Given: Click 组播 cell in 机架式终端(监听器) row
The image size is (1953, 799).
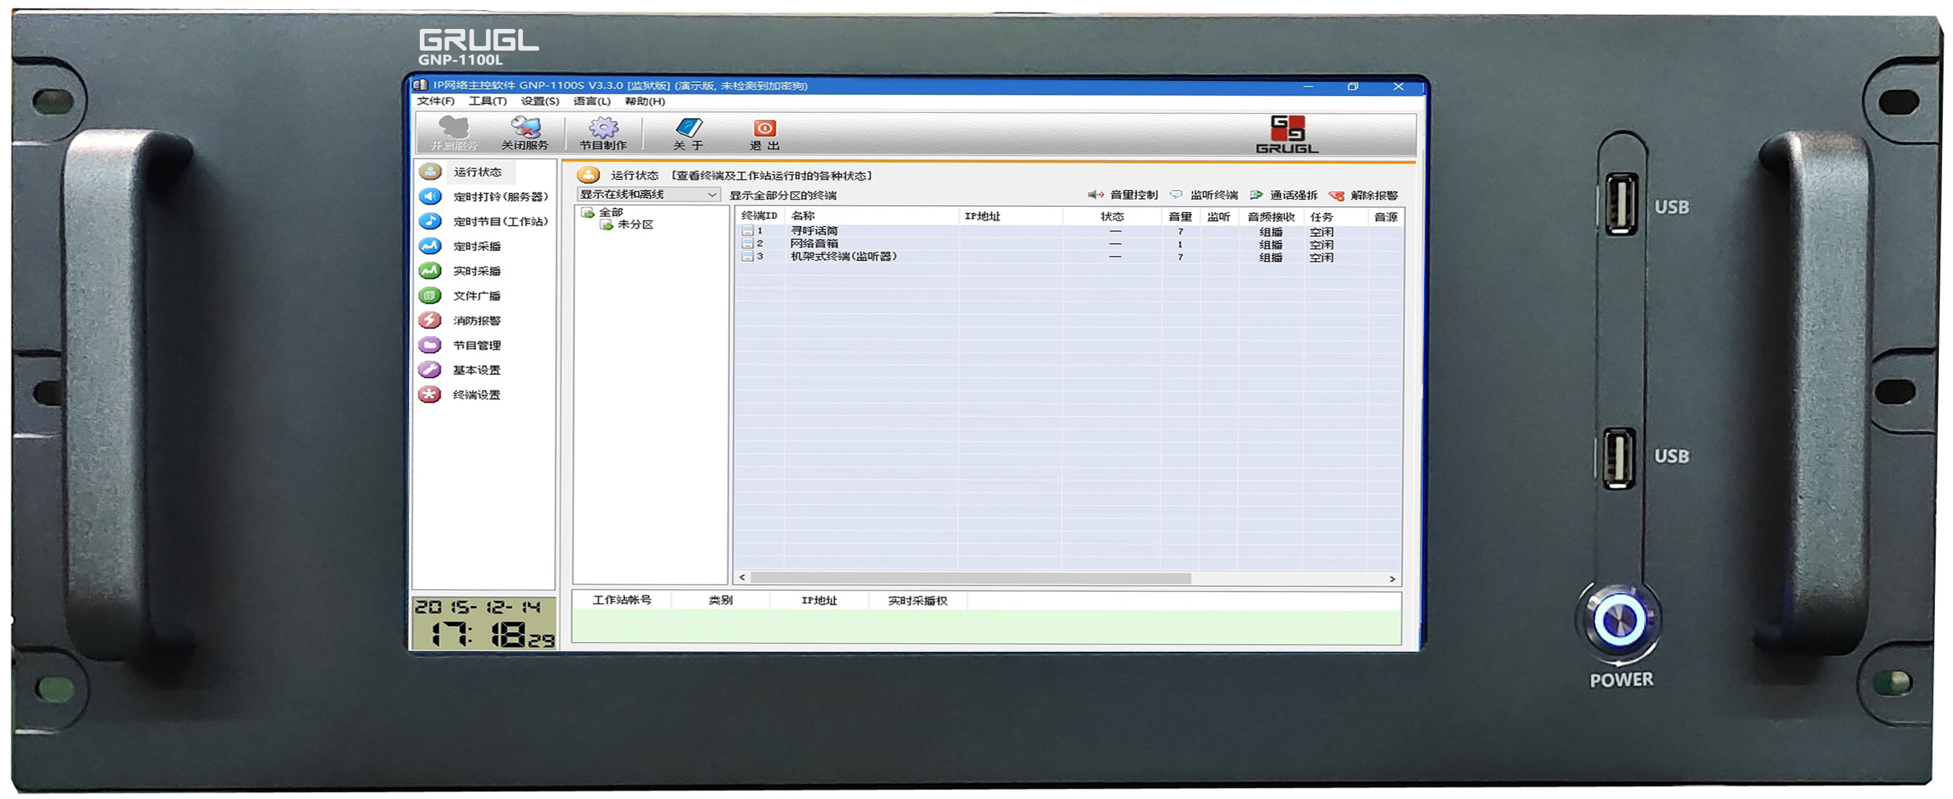Looking at the screenshot, I should (1271, 257).
